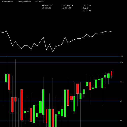Click the 990 price axis label
Screen dimensions: 127x127
(x=121, y=82)
